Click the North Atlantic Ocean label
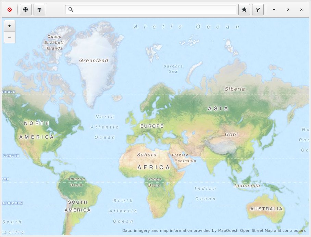This screenshot has width=311, height=237. pyautogui.click(x=105, y=127)
